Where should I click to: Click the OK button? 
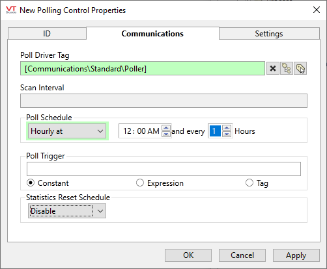coord(188,255)
